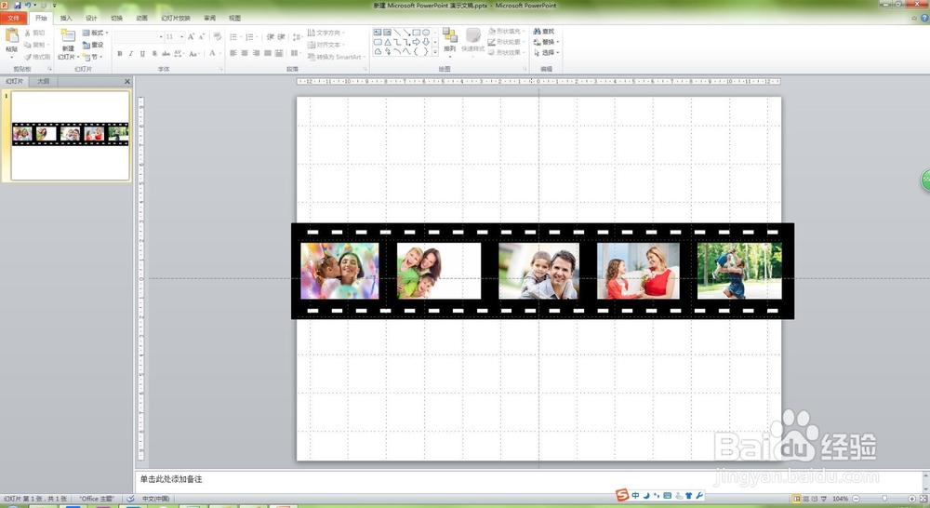Select the Rectangle shape in gallery
The image size is (930, 508).
tap(416, 32)
